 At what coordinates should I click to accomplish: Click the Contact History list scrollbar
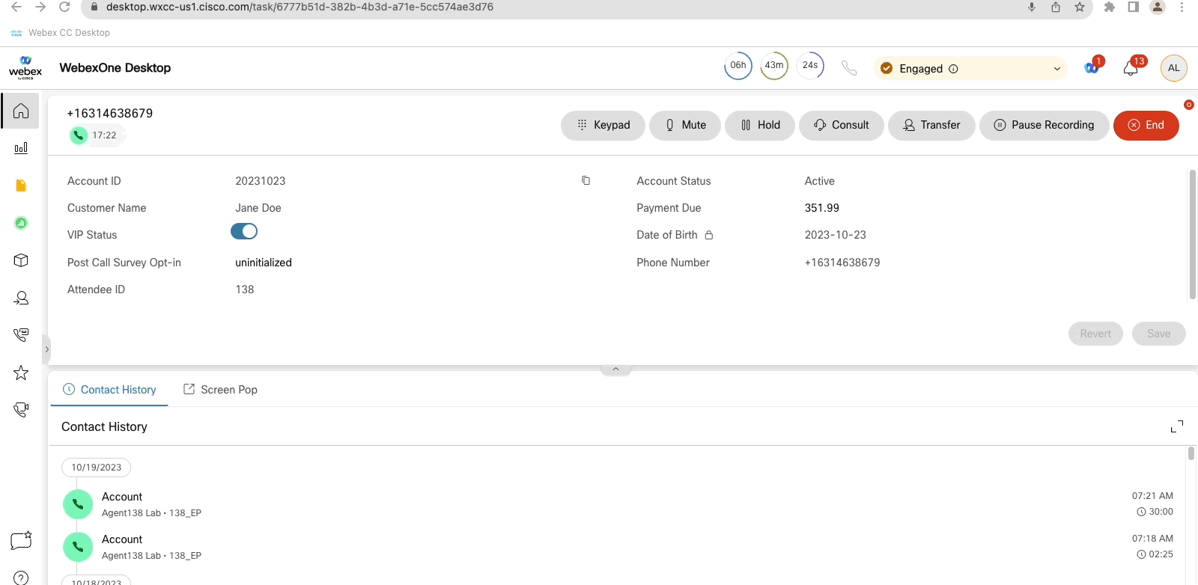click(1191, 453)
